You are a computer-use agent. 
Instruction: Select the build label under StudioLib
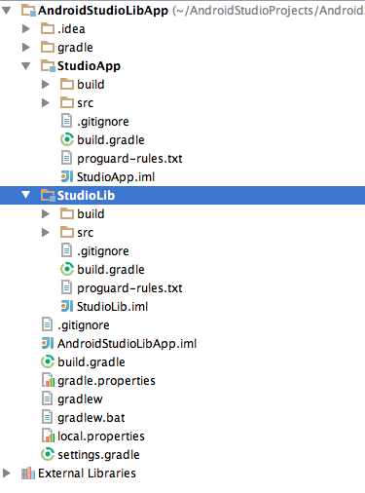[x=91, y=214]
